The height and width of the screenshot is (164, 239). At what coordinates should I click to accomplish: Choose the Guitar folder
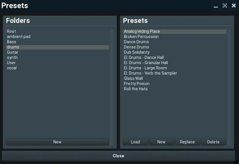[12, 52]
